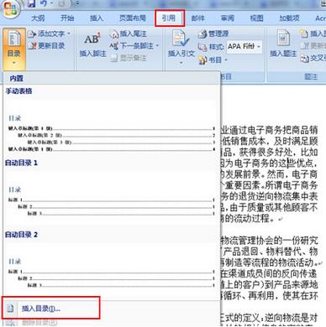Click document text line containing 物流管理协会
Screen dimensions: 326x327
270,240
